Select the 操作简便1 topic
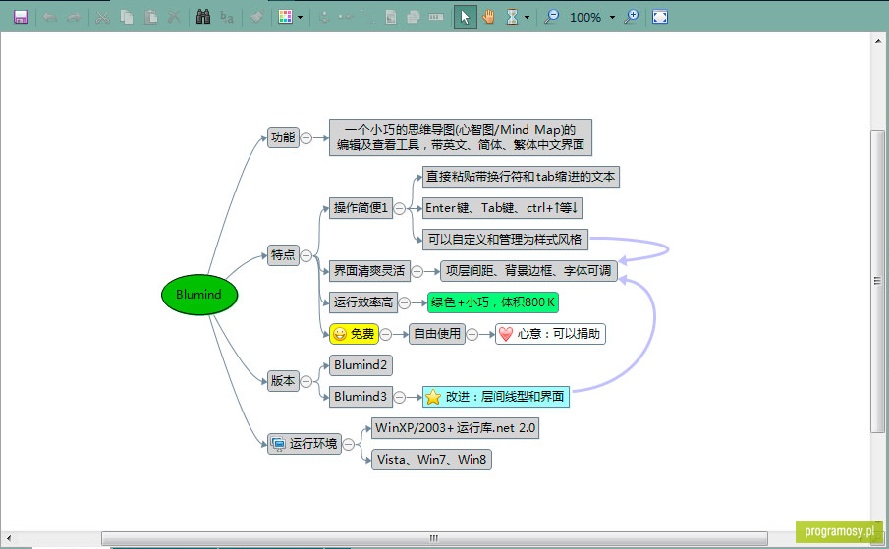This screenshot has width=889, height=549. 361,208
